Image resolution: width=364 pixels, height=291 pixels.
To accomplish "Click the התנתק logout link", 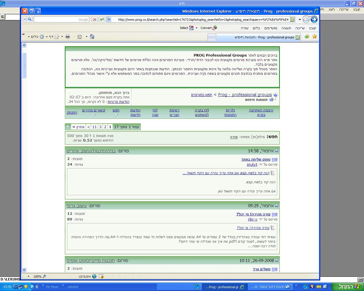I will coord(72,113).
